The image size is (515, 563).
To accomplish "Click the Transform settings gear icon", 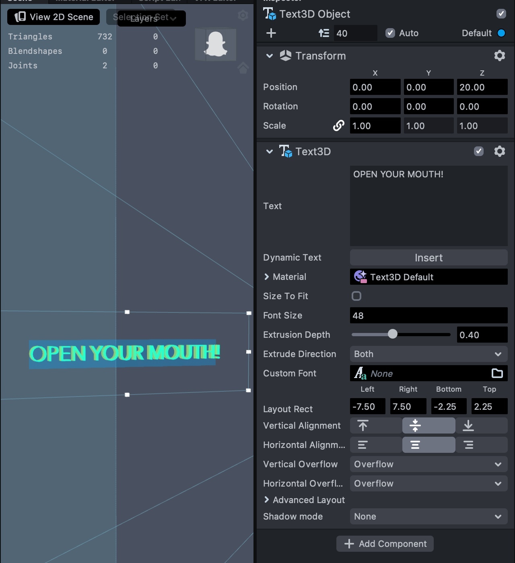I will 499,55.
